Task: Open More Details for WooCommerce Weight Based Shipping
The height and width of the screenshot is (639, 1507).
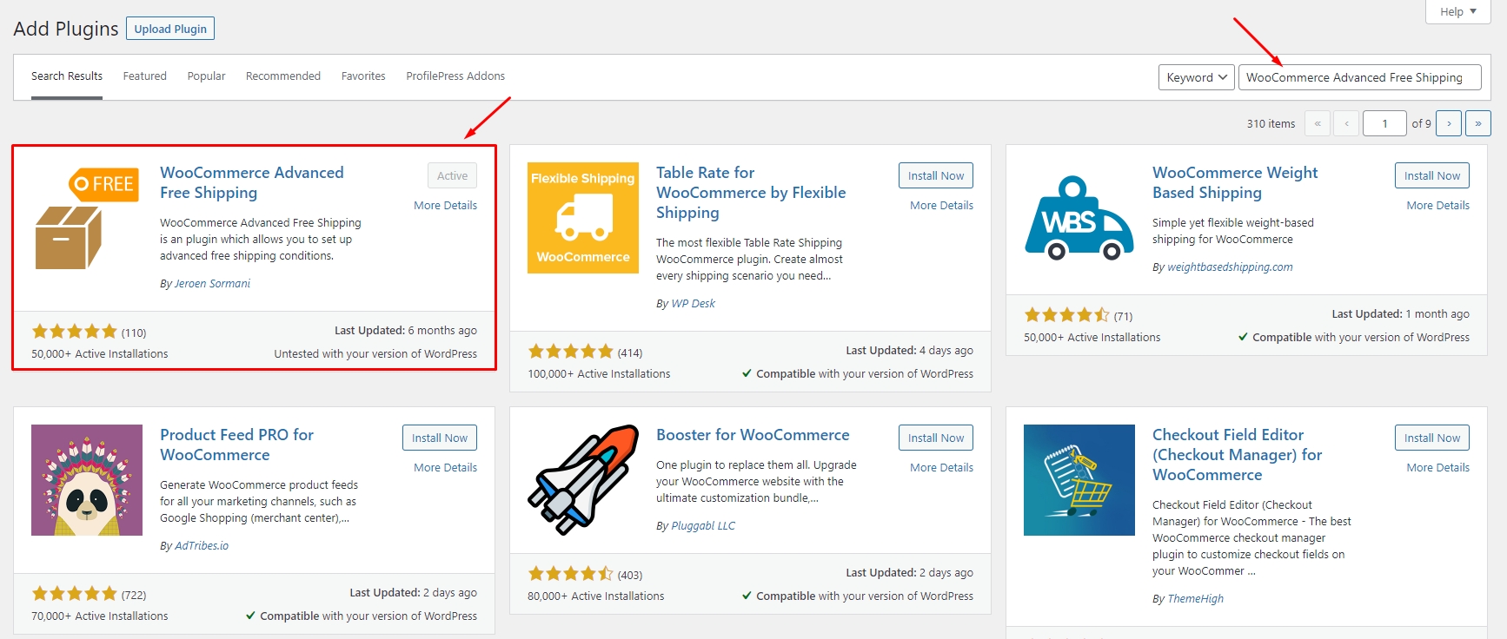Action: (1437, 206)
